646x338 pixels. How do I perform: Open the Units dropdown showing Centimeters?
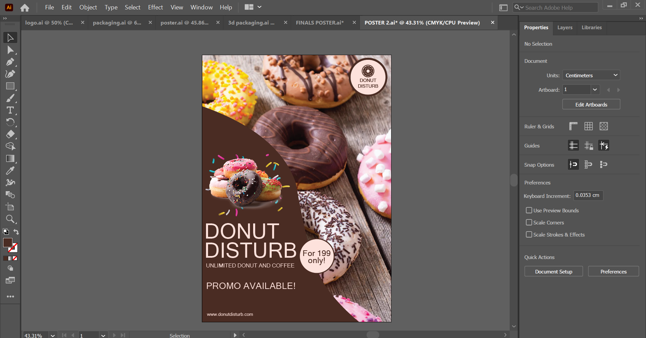click(591, 75)
